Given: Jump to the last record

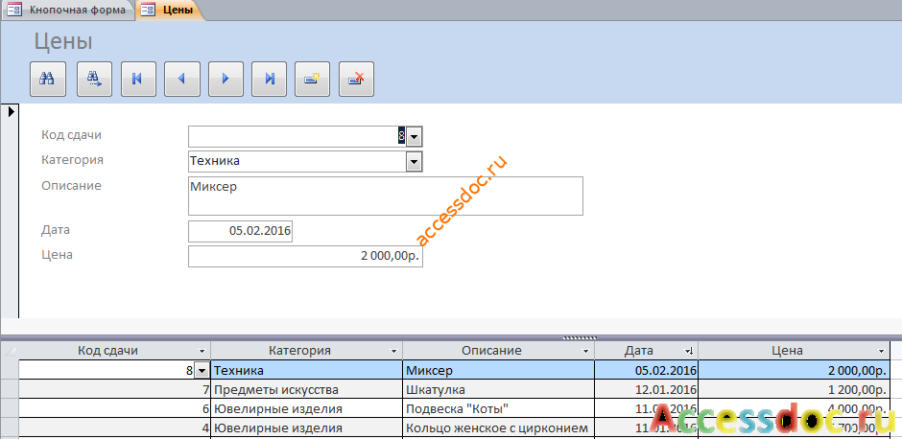Looking at the screenshot, I should pos(270,79).
